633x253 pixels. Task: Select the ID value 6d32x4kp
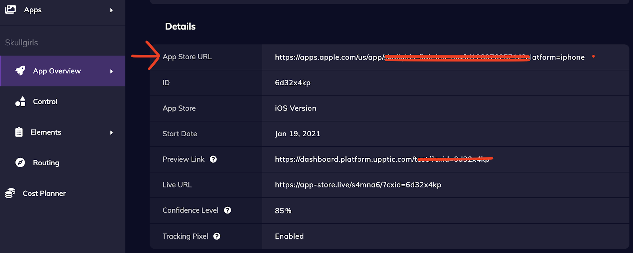click(x=293, y=83)
